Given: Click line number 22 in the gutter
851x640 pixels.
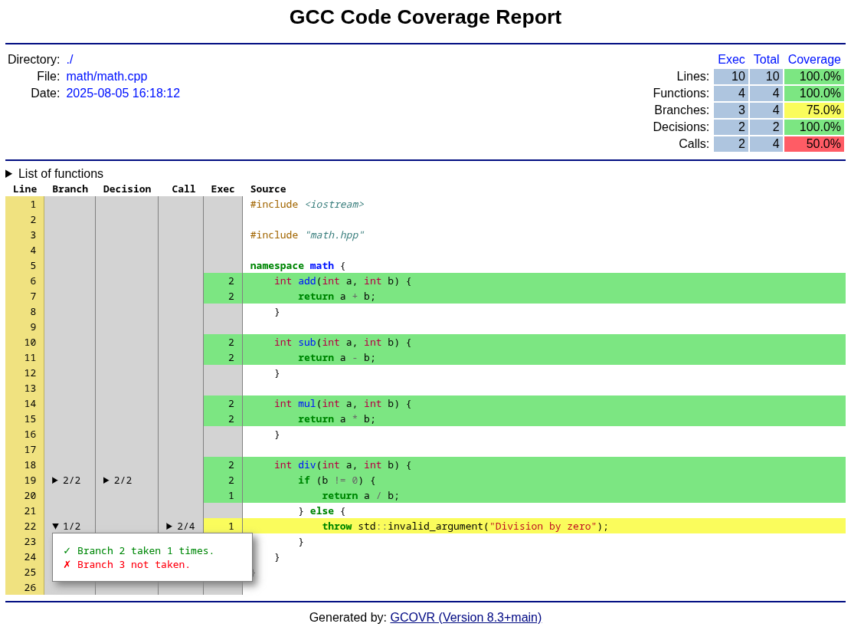Looking at the screenshot, I should point(31,527).
